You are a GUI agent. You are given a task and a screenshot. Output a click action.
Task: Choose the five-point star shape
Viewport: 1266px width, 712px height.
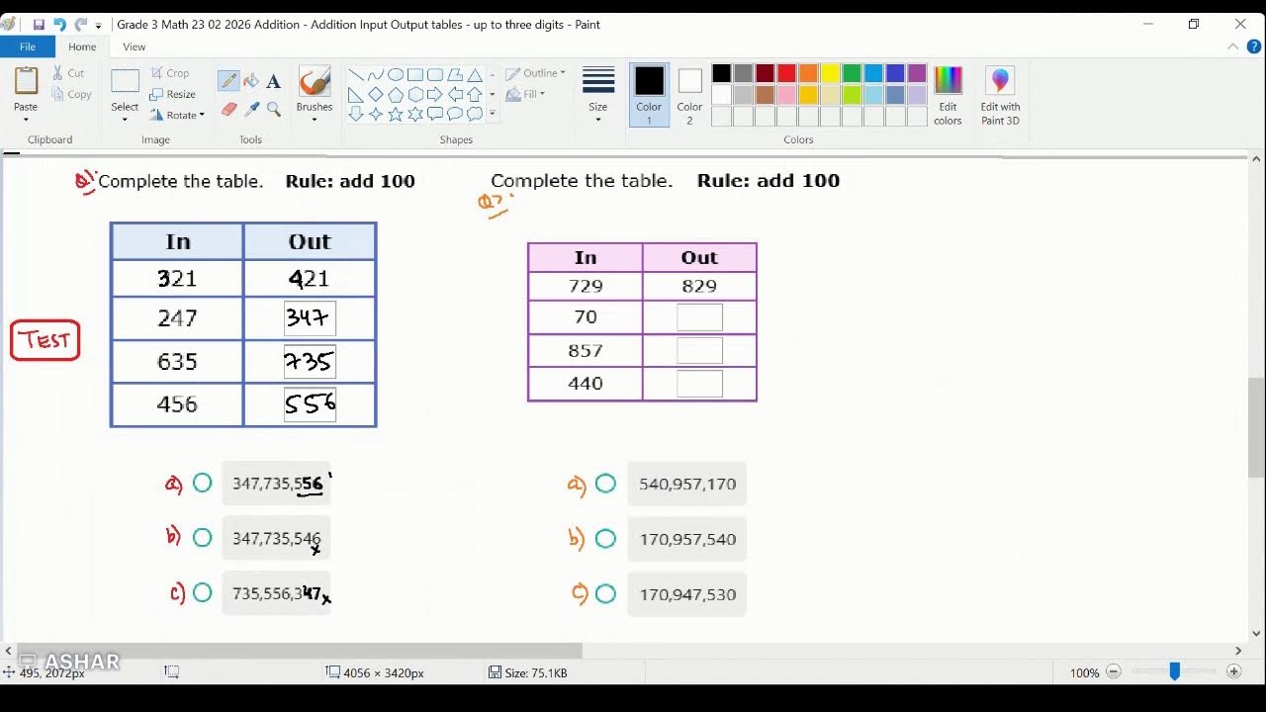396,114
